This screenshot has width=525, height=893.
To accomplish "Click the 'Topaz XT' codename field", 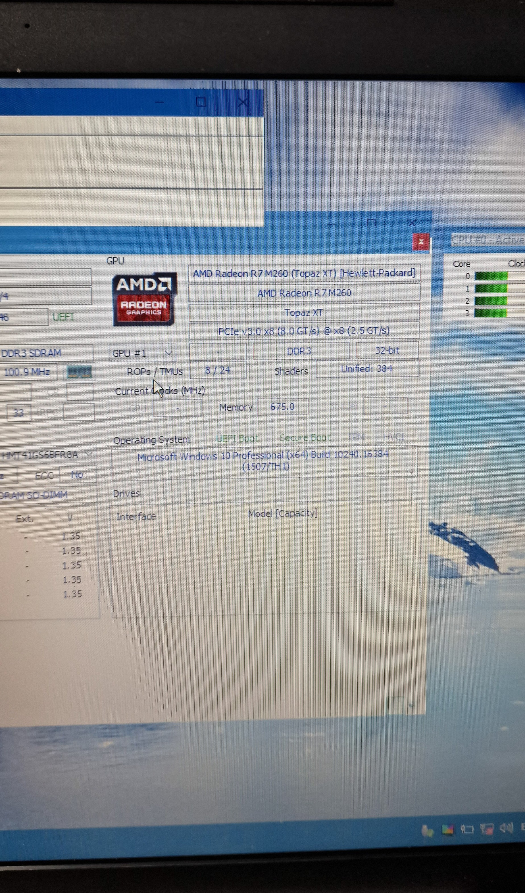I will click(x=304, y=312).
